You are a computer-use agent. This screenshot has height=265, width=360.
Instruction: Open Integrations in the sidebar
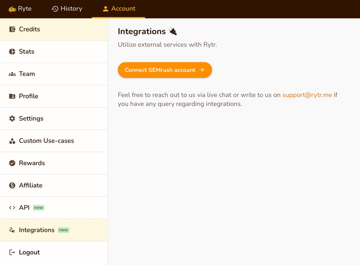click(37, 230)
